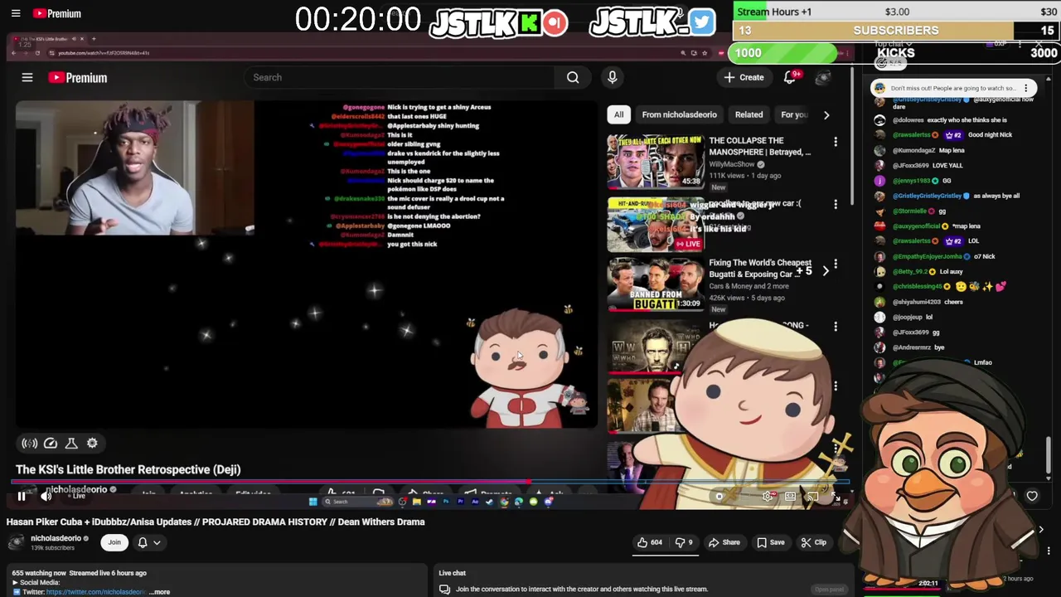Click the broadcast signal icon on the player
Image resolution: width=1061 pixels, height=597 pixels.
click(30, 444)
